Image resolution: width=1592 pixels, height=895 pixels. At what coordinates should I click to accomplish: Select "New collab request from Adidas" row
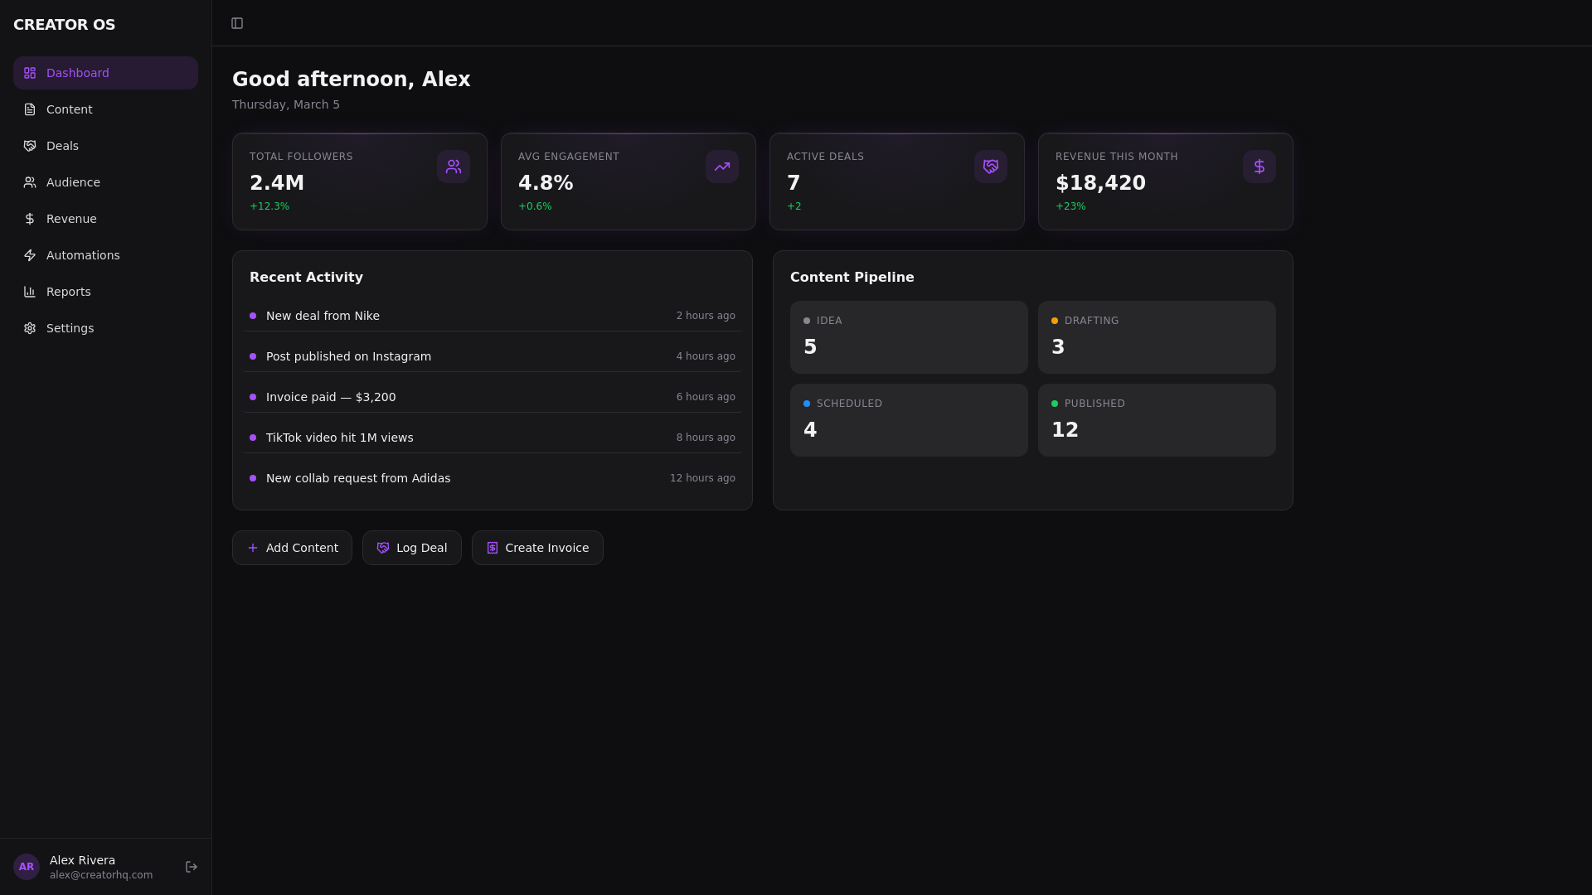[493, 478]
